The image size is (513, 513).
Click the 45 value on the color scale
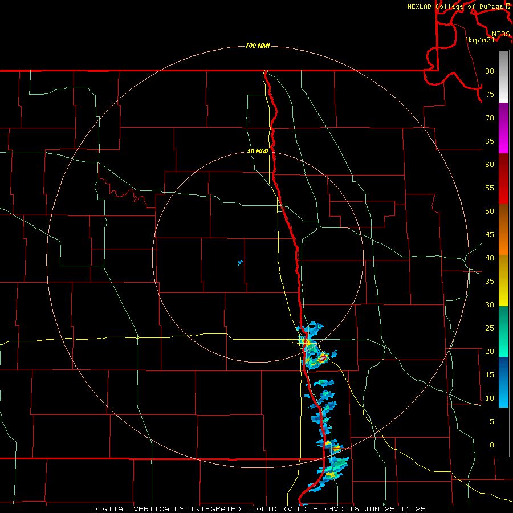[x=490, y=235]
